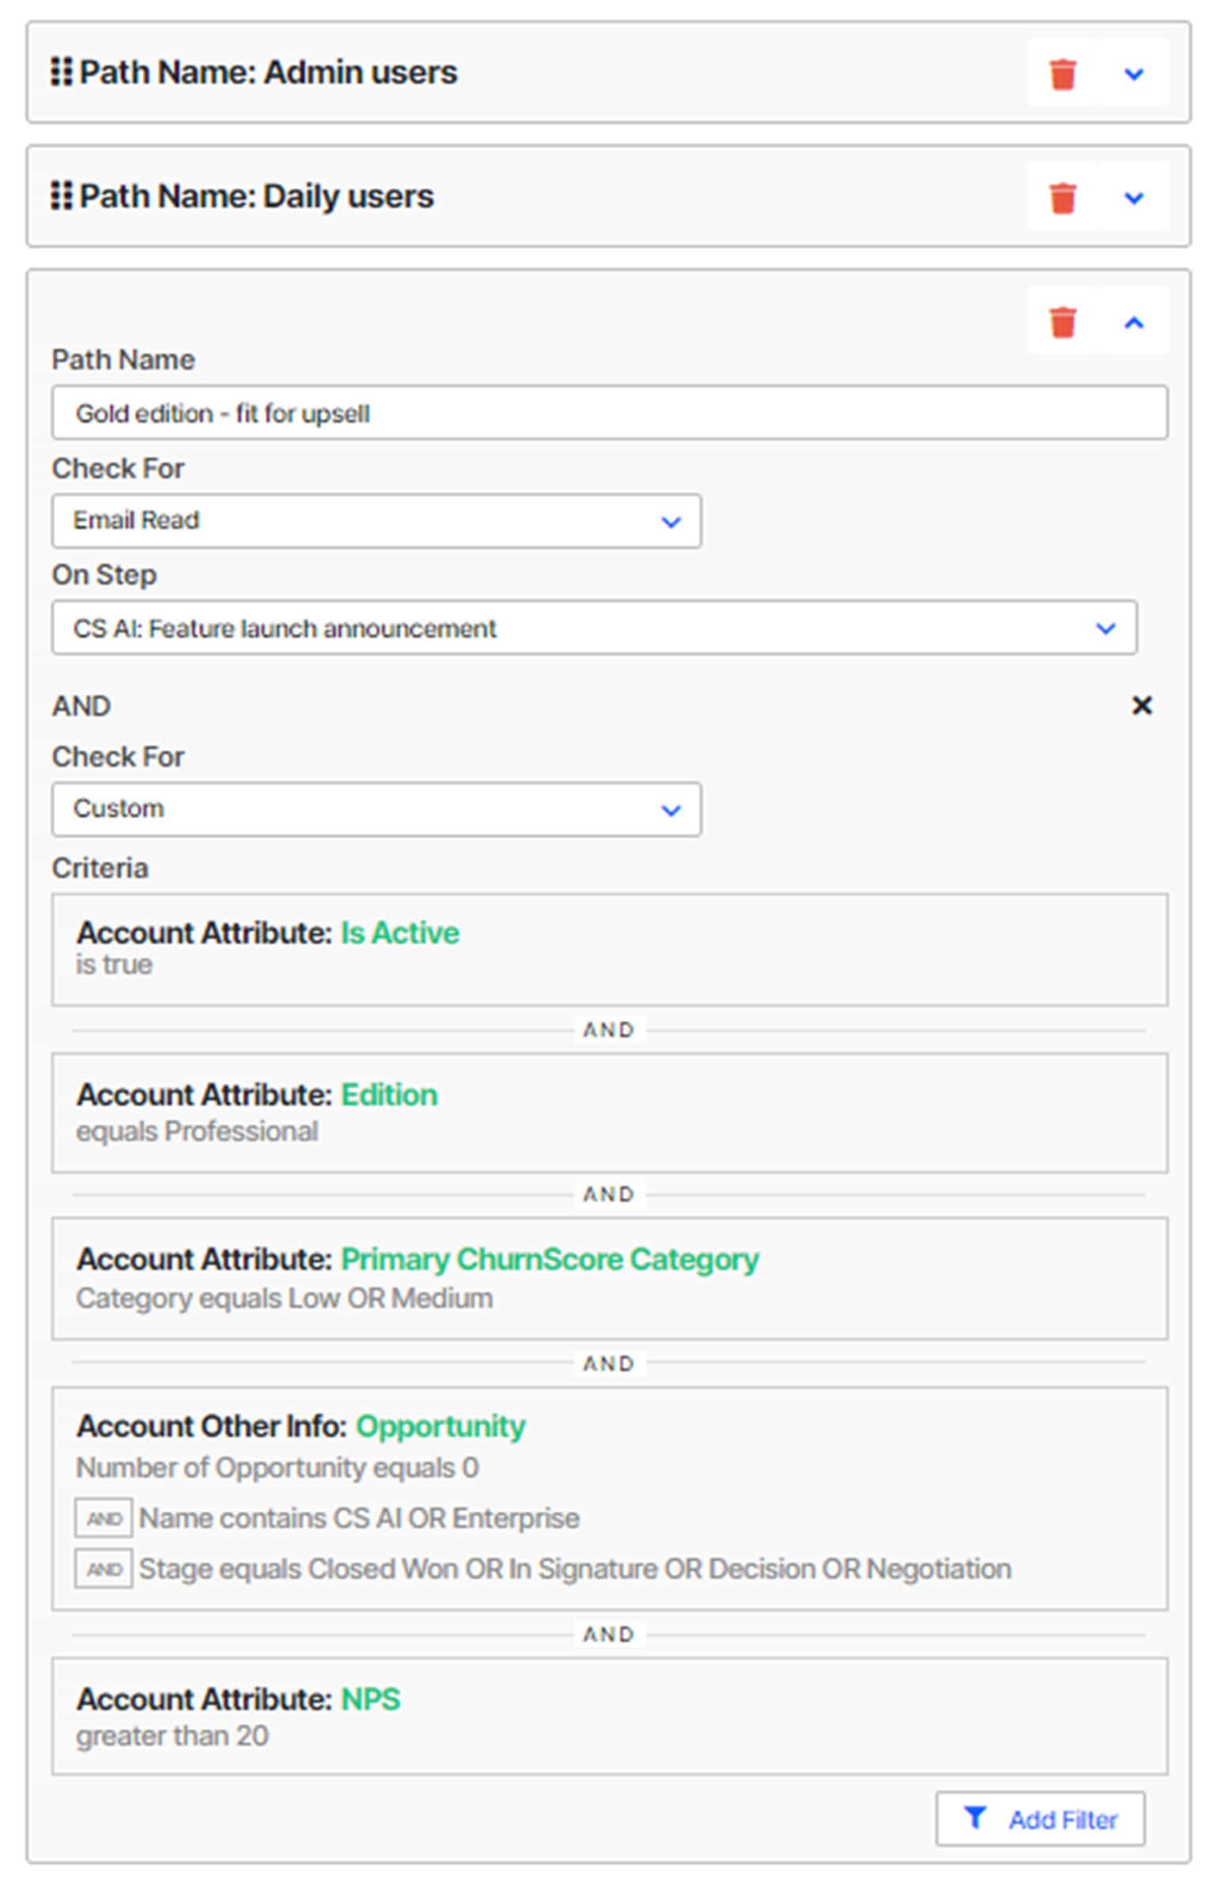This screenshot has height=1882, width=1210.
Task: Delete the Gold edition path
Action: 1062,322
